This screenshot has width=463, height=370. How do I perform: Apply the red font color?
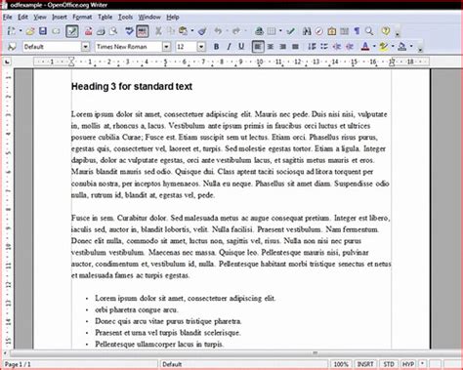tap(365, 47)
